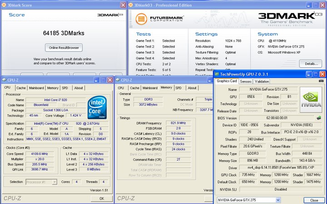Switch to the Validation tab in GPU-Z

pyautogui.click(x=262, y=81)
